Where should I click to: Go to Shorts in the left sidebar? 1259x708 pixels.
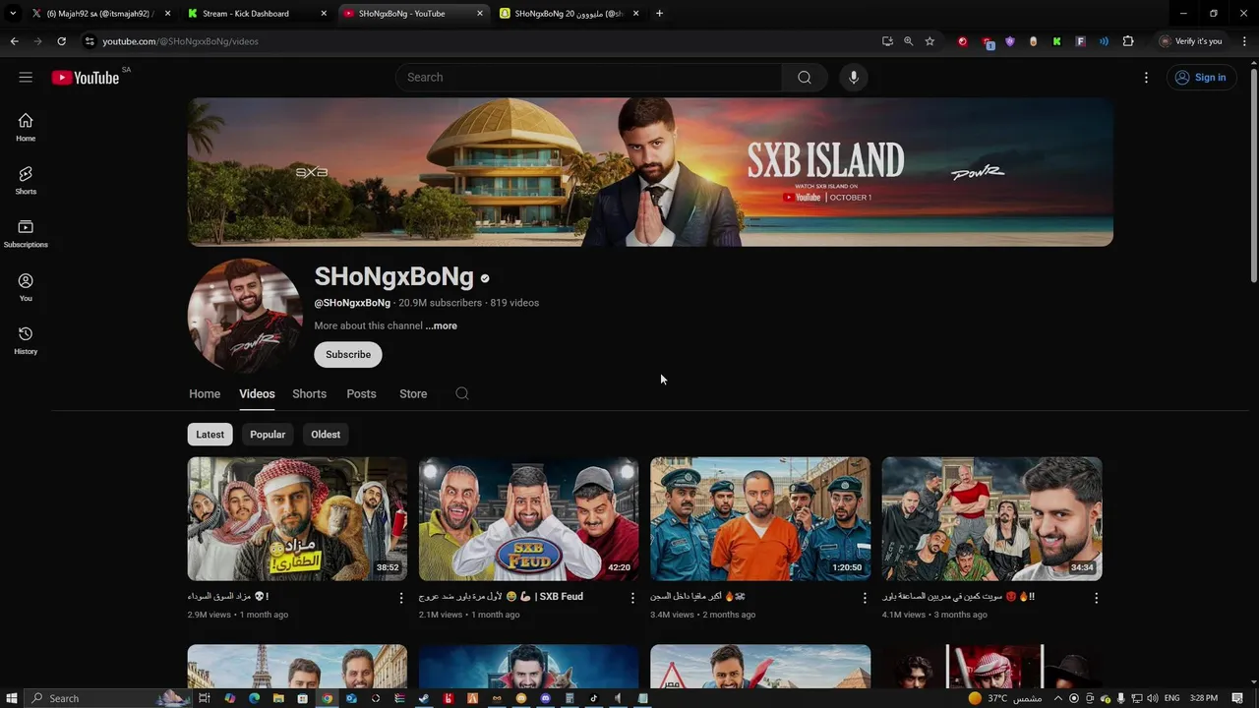coord(26,180)
